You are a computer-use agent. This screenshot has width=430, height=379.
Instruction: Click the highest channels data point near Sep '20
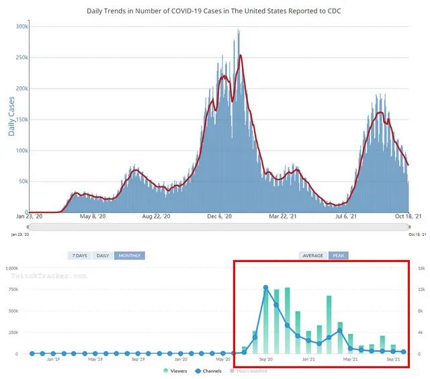tap(265, 288)
